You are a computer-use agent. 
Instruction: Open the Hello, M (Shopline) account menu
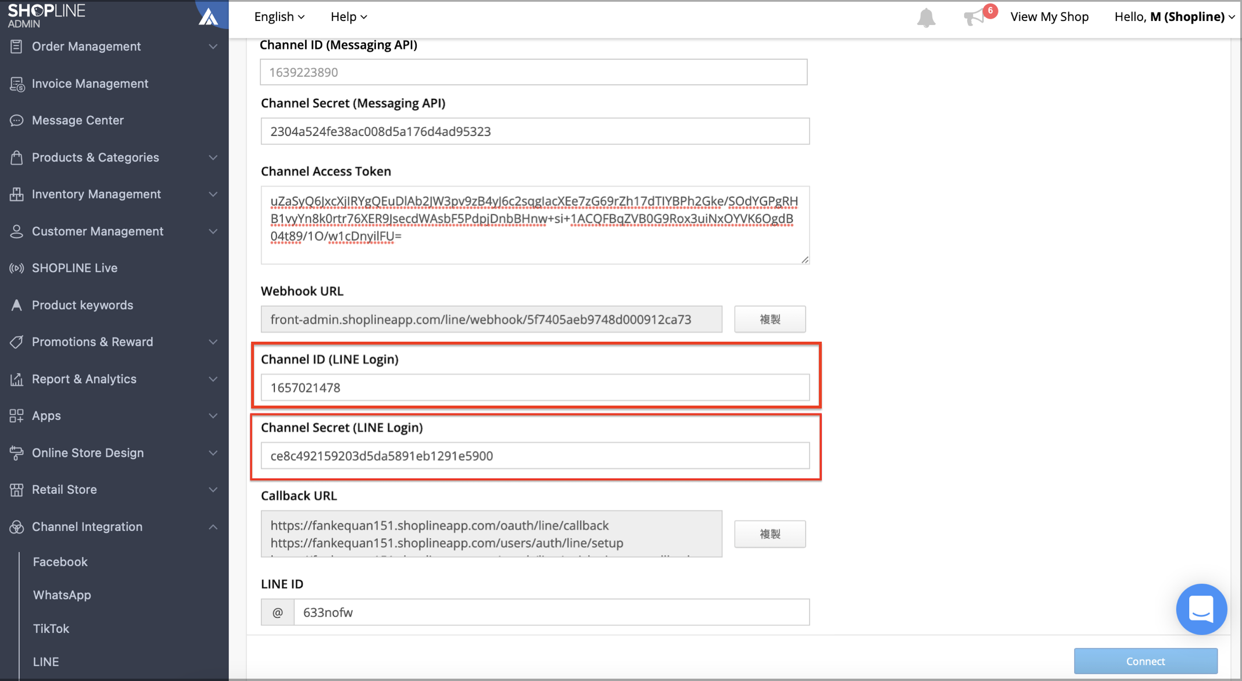pos(1174,17)
